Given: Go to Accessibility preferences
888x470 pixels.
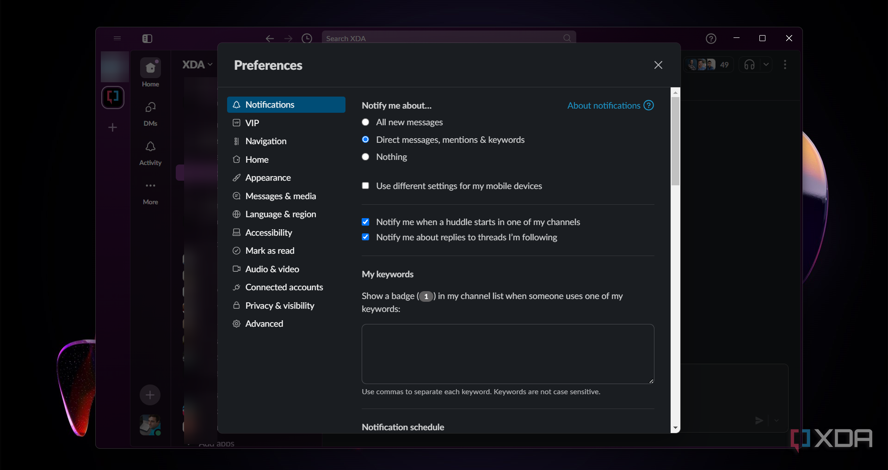Looking at the screenshot, I should pyautogui.click(x=286, y=232).
